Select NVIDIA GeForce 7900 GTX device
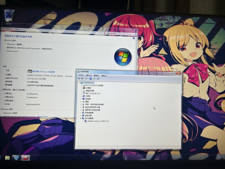This screenshot has height=169, width=225. point(97,121)
